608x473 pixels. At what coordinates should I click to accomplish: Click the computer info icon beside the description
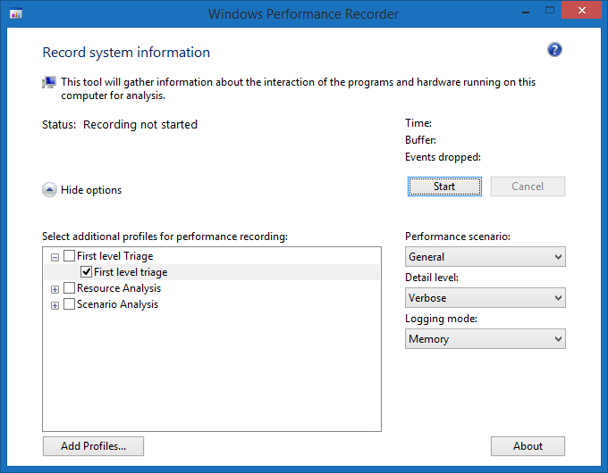(49, 82)
